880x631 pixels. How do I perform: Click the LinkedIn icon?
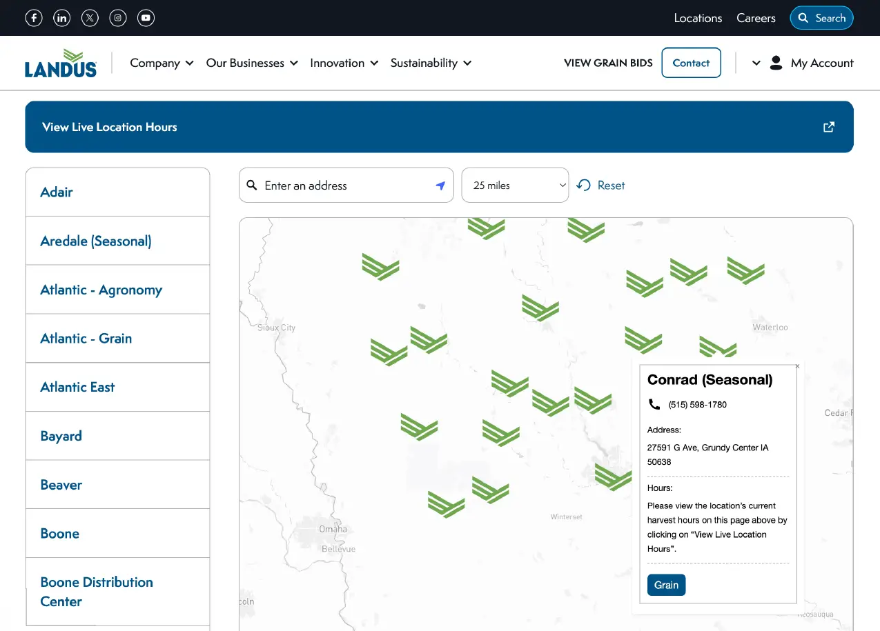pyautogui.click(x=61, y=17)
